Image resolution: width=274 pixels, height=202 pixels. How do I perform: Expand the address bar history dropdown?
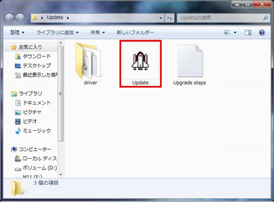161,18
